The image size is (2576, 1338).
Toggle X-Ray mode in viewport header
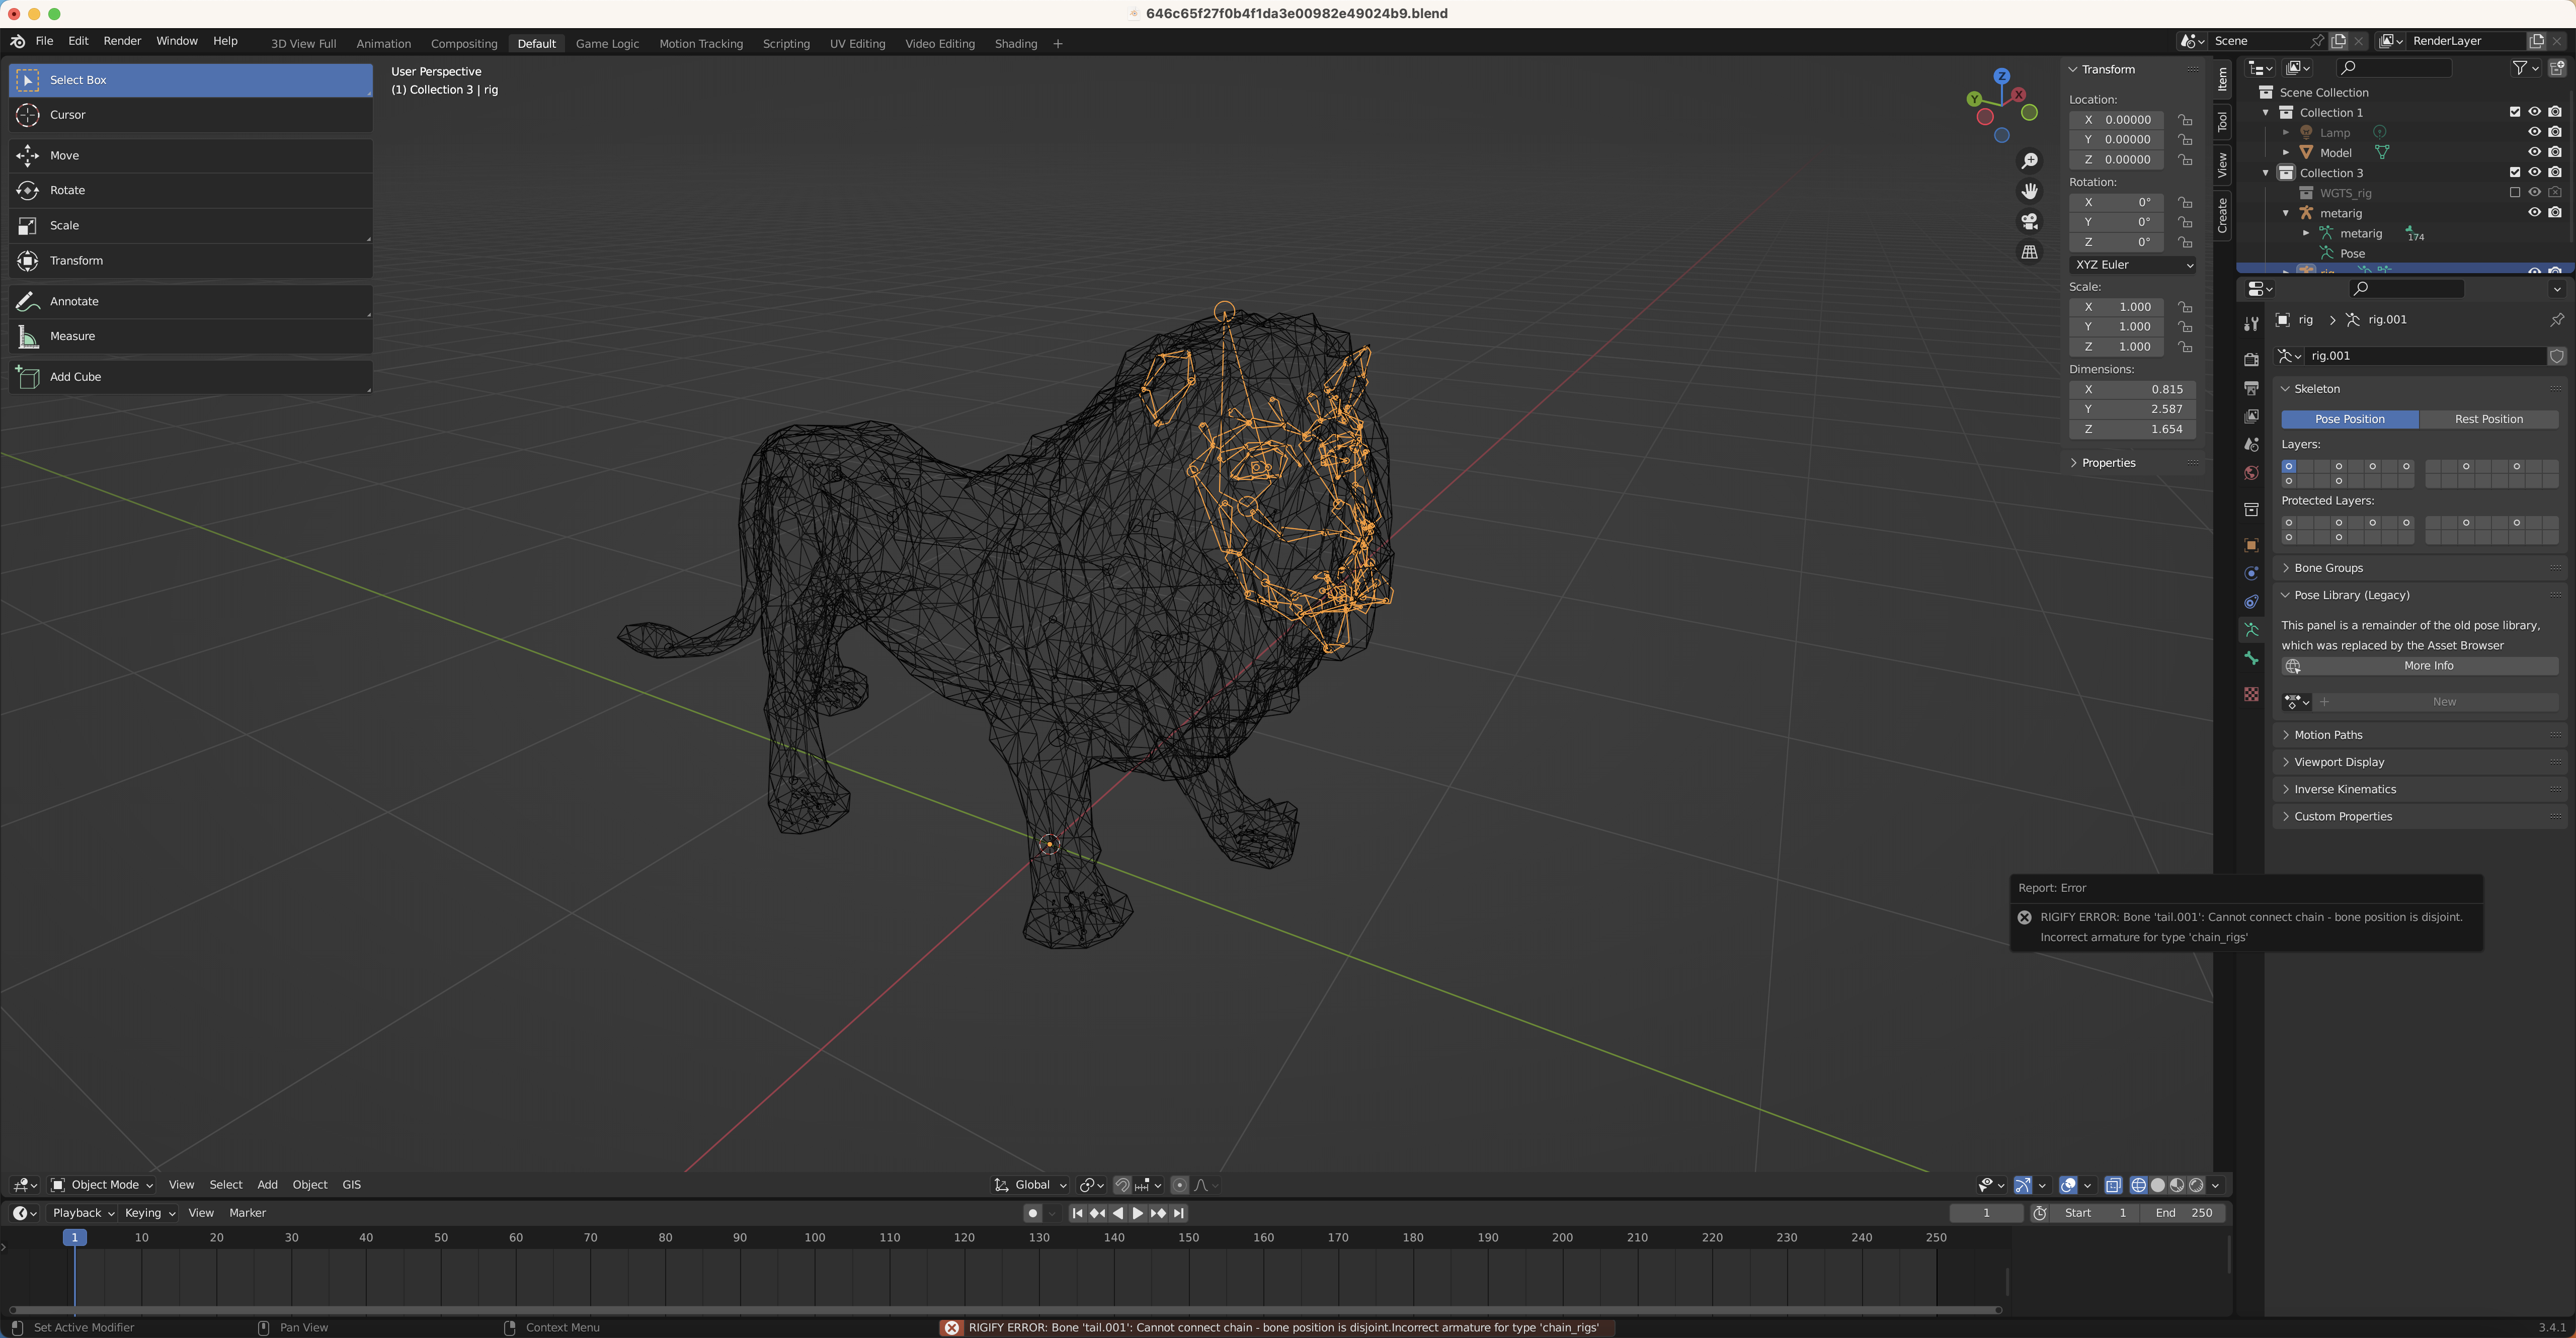[x=2112, y=1185]
